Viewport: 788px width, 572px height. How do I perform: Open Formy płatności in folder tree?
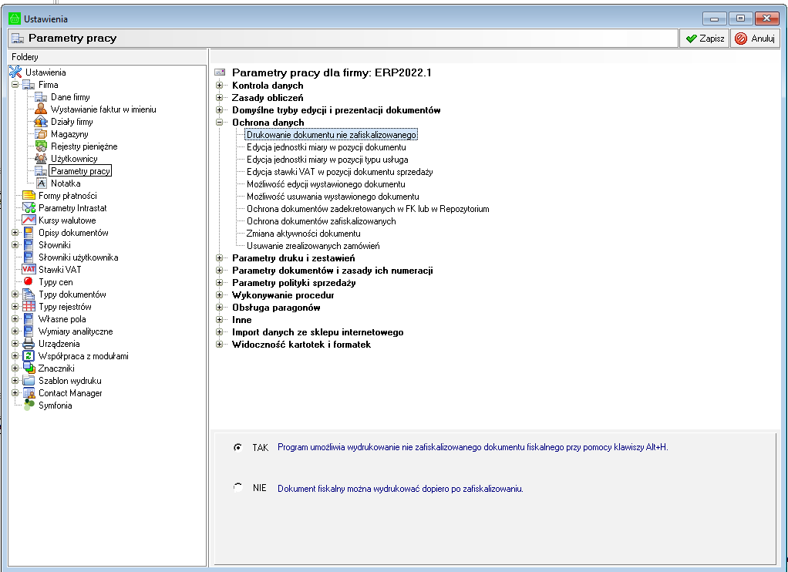point(67,196)
